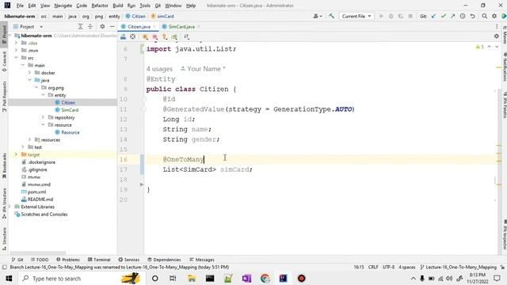Click Collapse All icon in Project panel
This screenshot has width=507, height=285.
(x=90, y=26)
